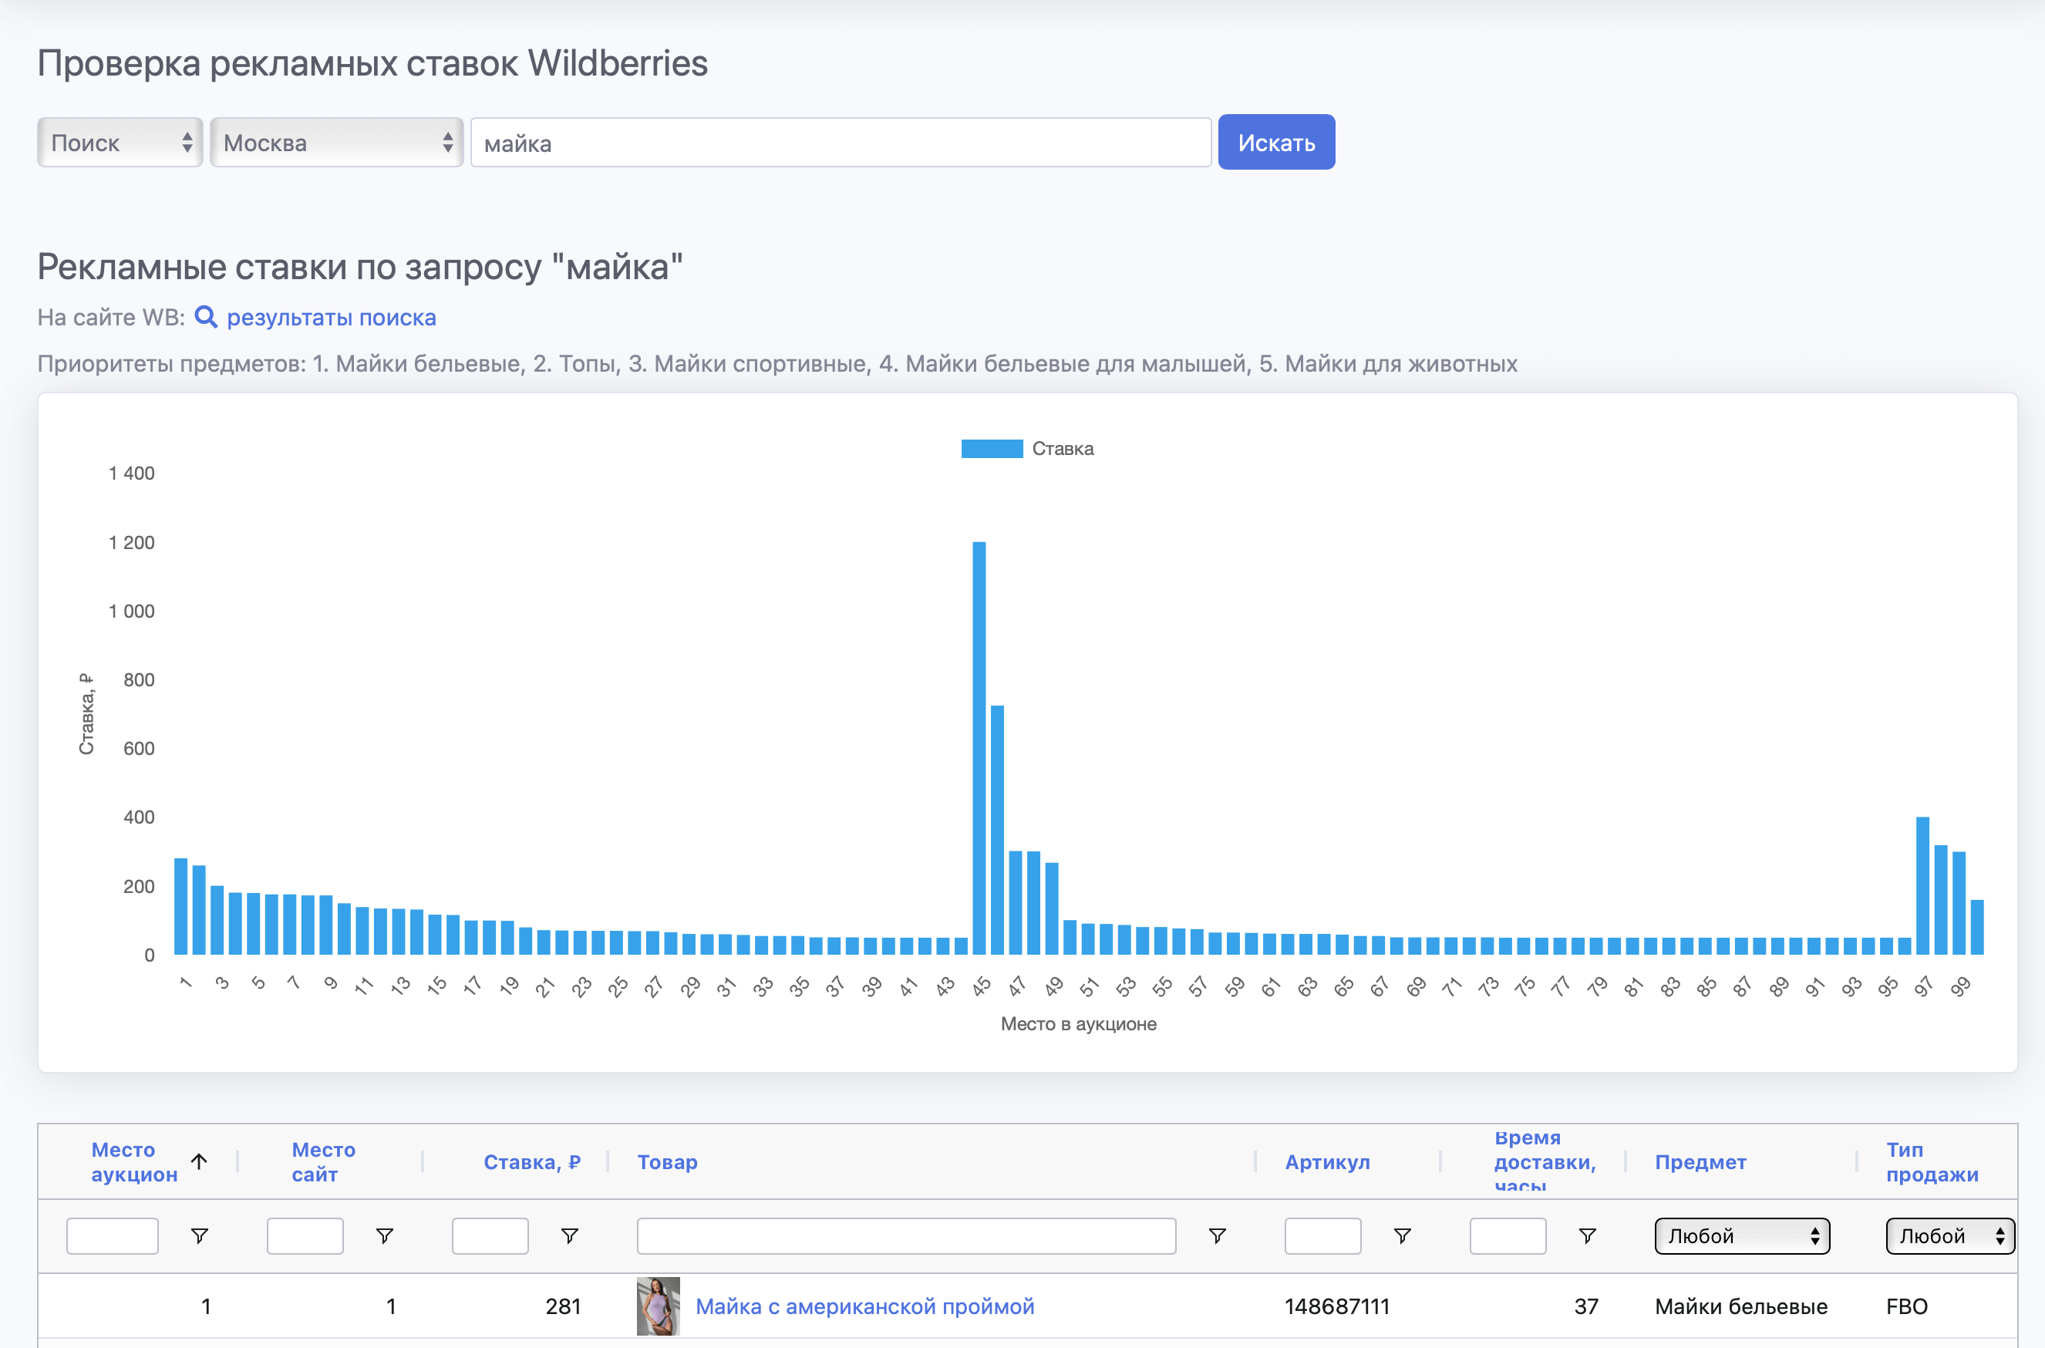The image size is (2045, 1348).
Task: Click filter funnel icon for Место аукцион column
Action: point(200,1236)
